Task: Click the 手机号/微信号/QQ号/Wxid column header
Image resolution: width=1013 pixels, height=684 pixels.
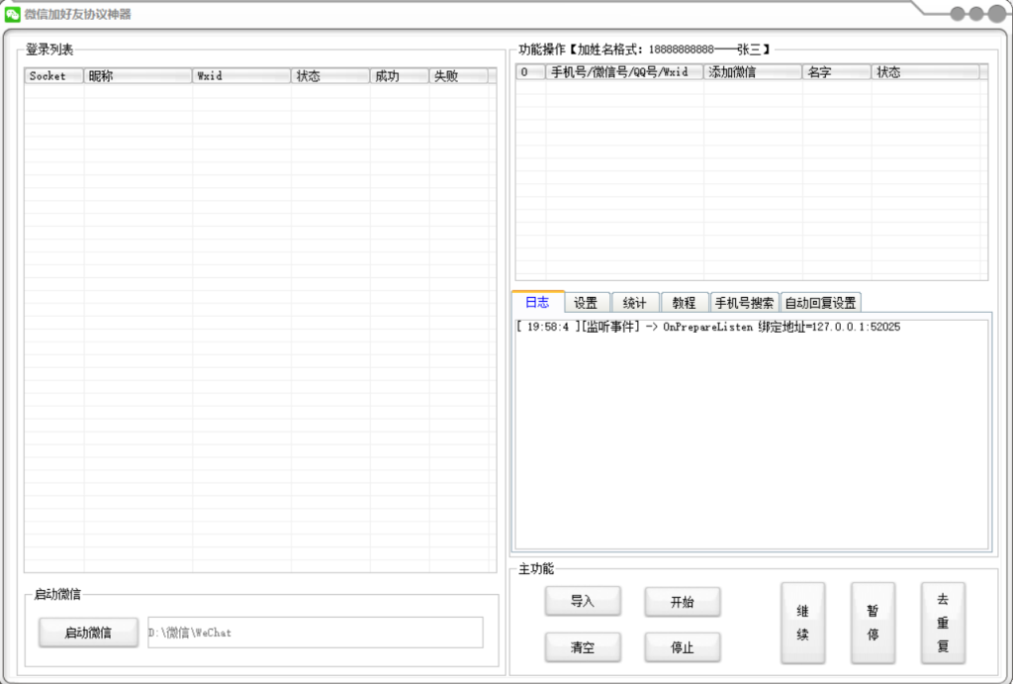Action: click(x=623, y=72)
